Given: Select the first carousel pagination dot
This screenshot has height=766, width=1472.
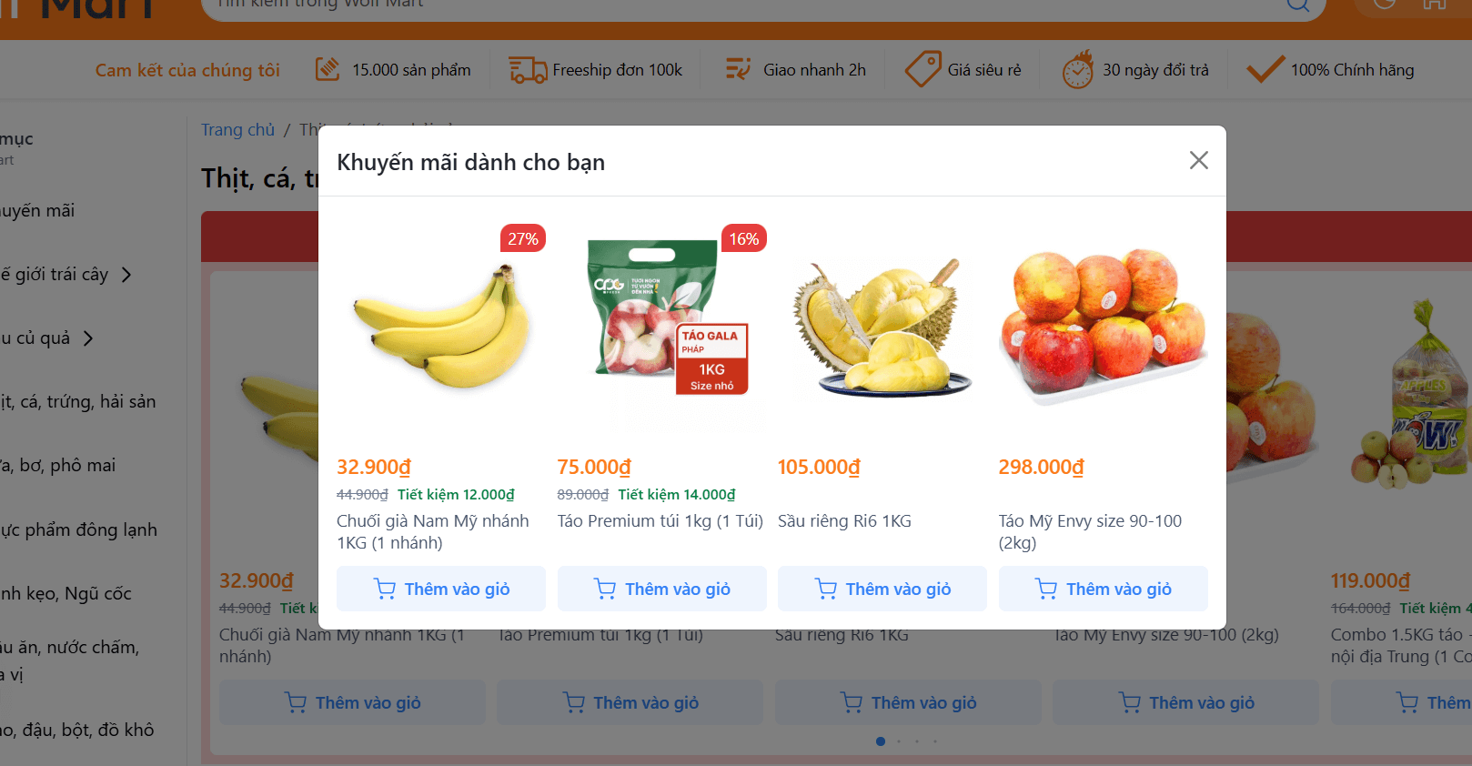Looking at the screenshot, I should 881,741.
